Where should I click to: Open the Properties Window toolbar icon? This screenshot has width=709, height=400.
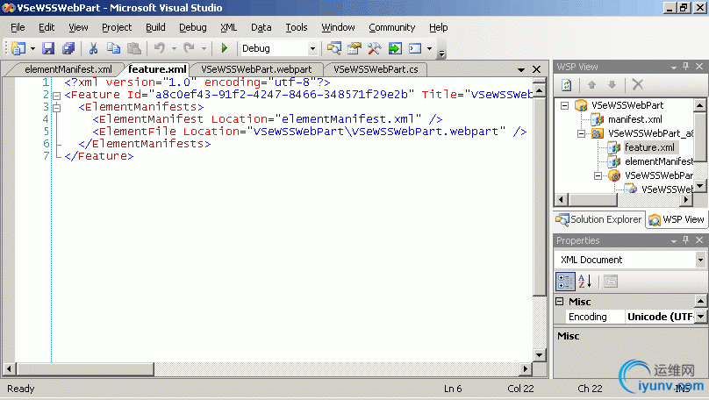click(354, 48)
